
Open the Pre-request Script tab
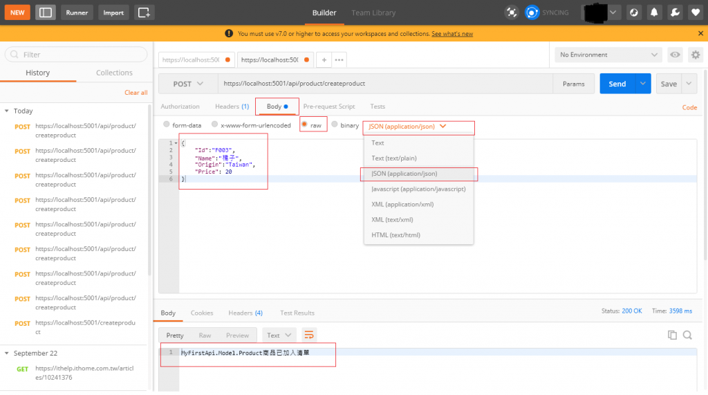[329, 107]
